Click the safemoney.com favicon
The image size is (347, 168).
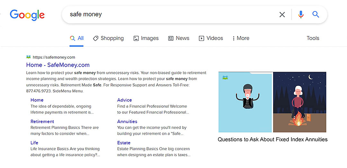click(28, 57)
